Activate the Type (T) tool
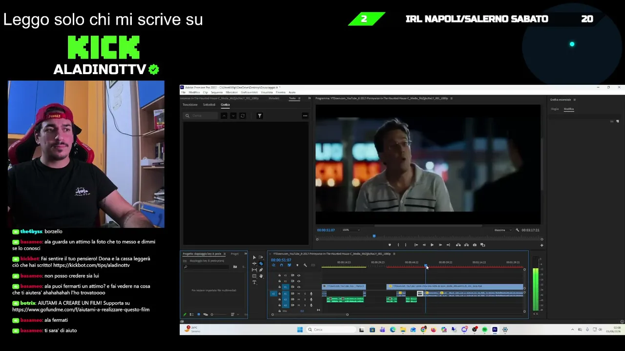 [x=254, y=282]
